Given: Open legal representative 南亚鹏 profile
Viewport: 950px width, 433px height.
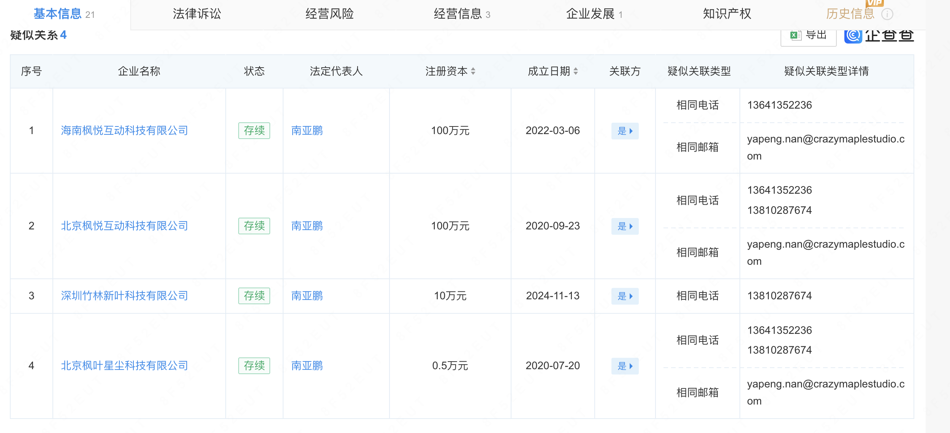Looking at the screenshot, I should click(306, 131).
